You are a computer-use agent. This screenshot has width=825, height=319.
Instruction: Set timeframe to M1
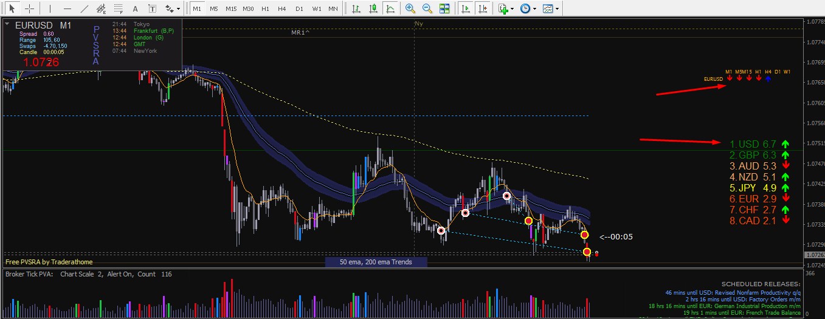pyautogui.click(x=197, y=9)
